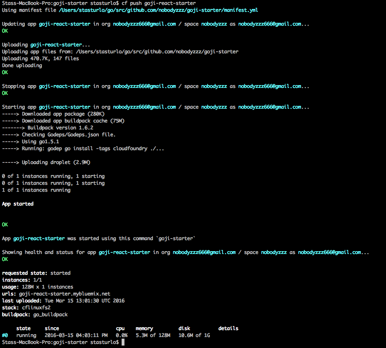Click the OK under the Stopping app line
The image size is (386, 348).
point(5,93)
